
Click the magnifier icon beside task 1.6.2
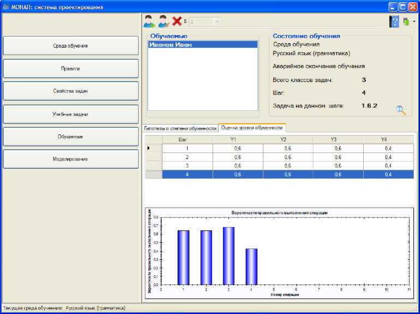[401, 110]
